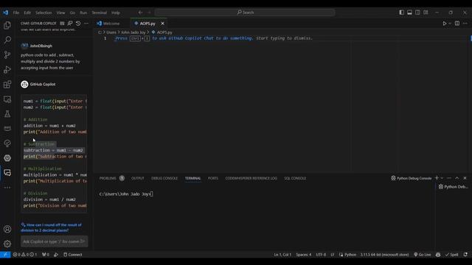This screenshot has height=265, width=472.
Task: Create a new terminal with plus
Action: [x=437, y=178]
